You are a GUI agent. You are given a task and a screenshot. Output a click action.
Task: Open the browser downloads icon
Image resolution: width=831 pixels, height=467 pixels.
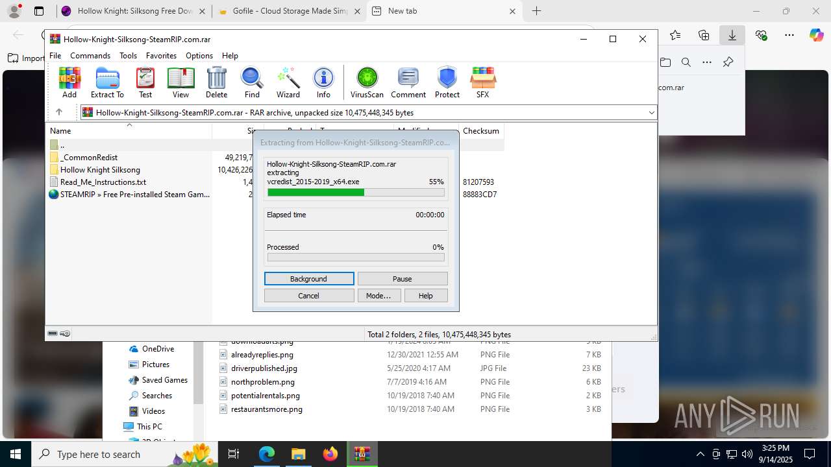(x=732, y=35)
